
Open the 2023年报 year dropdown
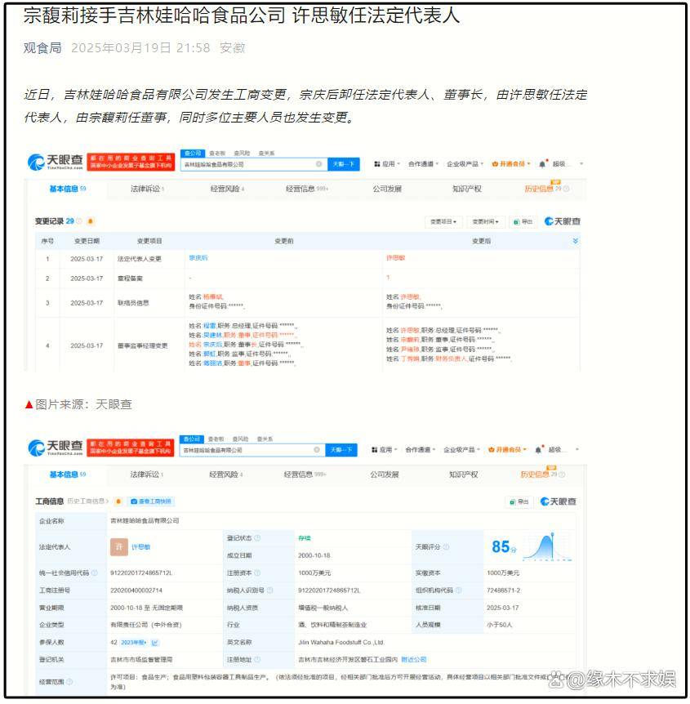tap(134, 642)
